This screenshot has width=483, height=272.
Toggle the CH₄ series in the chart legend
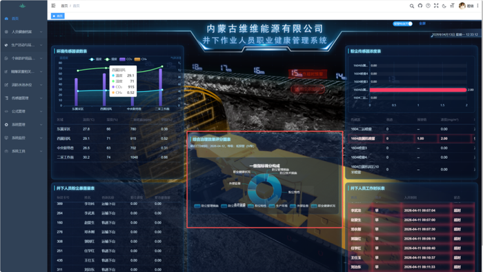point(141,59)
